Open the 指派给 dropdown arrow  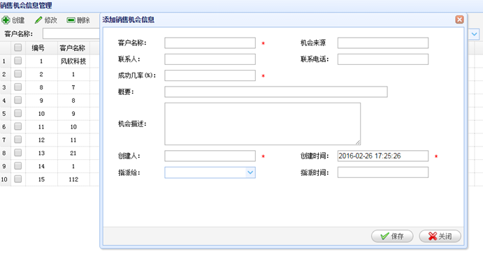point(250,172)
